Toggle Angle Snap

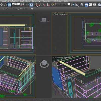[40, 5]
